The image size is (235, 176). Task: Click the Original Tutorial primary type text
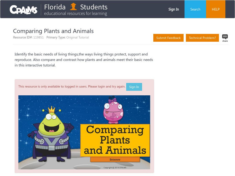(x=78, y=38)
